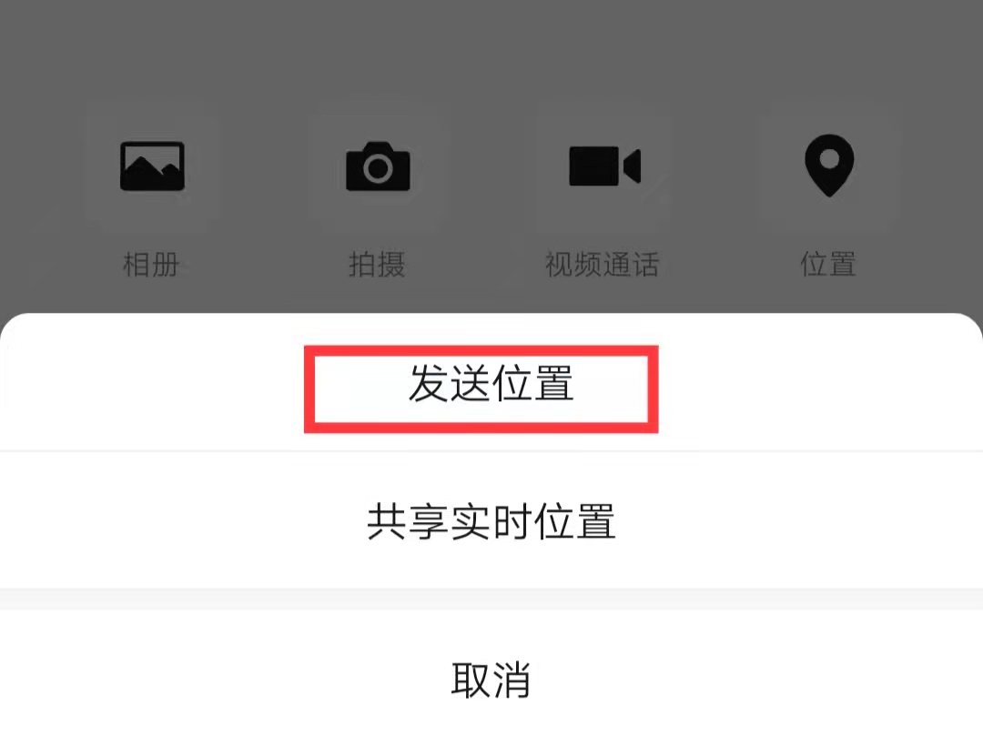The width and height of the screenshot is (983, 735).
Task: Dismiss the sheet with 取消
Action: tap(491, 680)
